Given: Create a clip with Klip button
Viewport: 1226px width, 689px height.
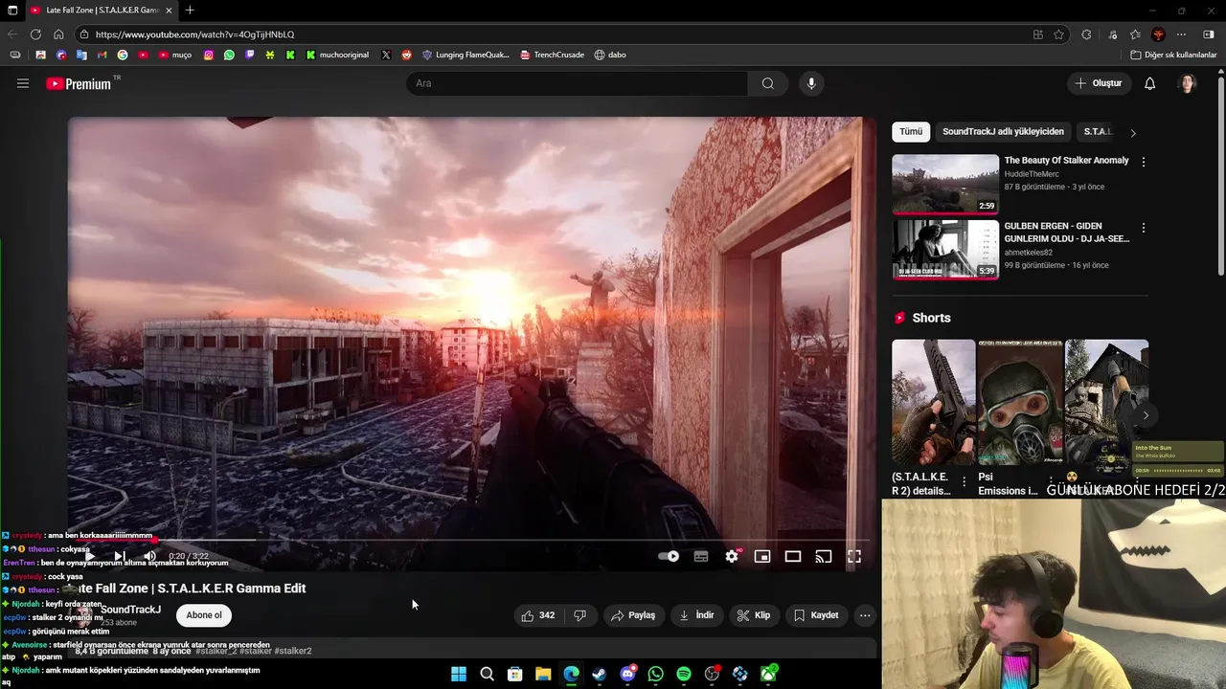Looking at the screenshot, I should (754, 615).
